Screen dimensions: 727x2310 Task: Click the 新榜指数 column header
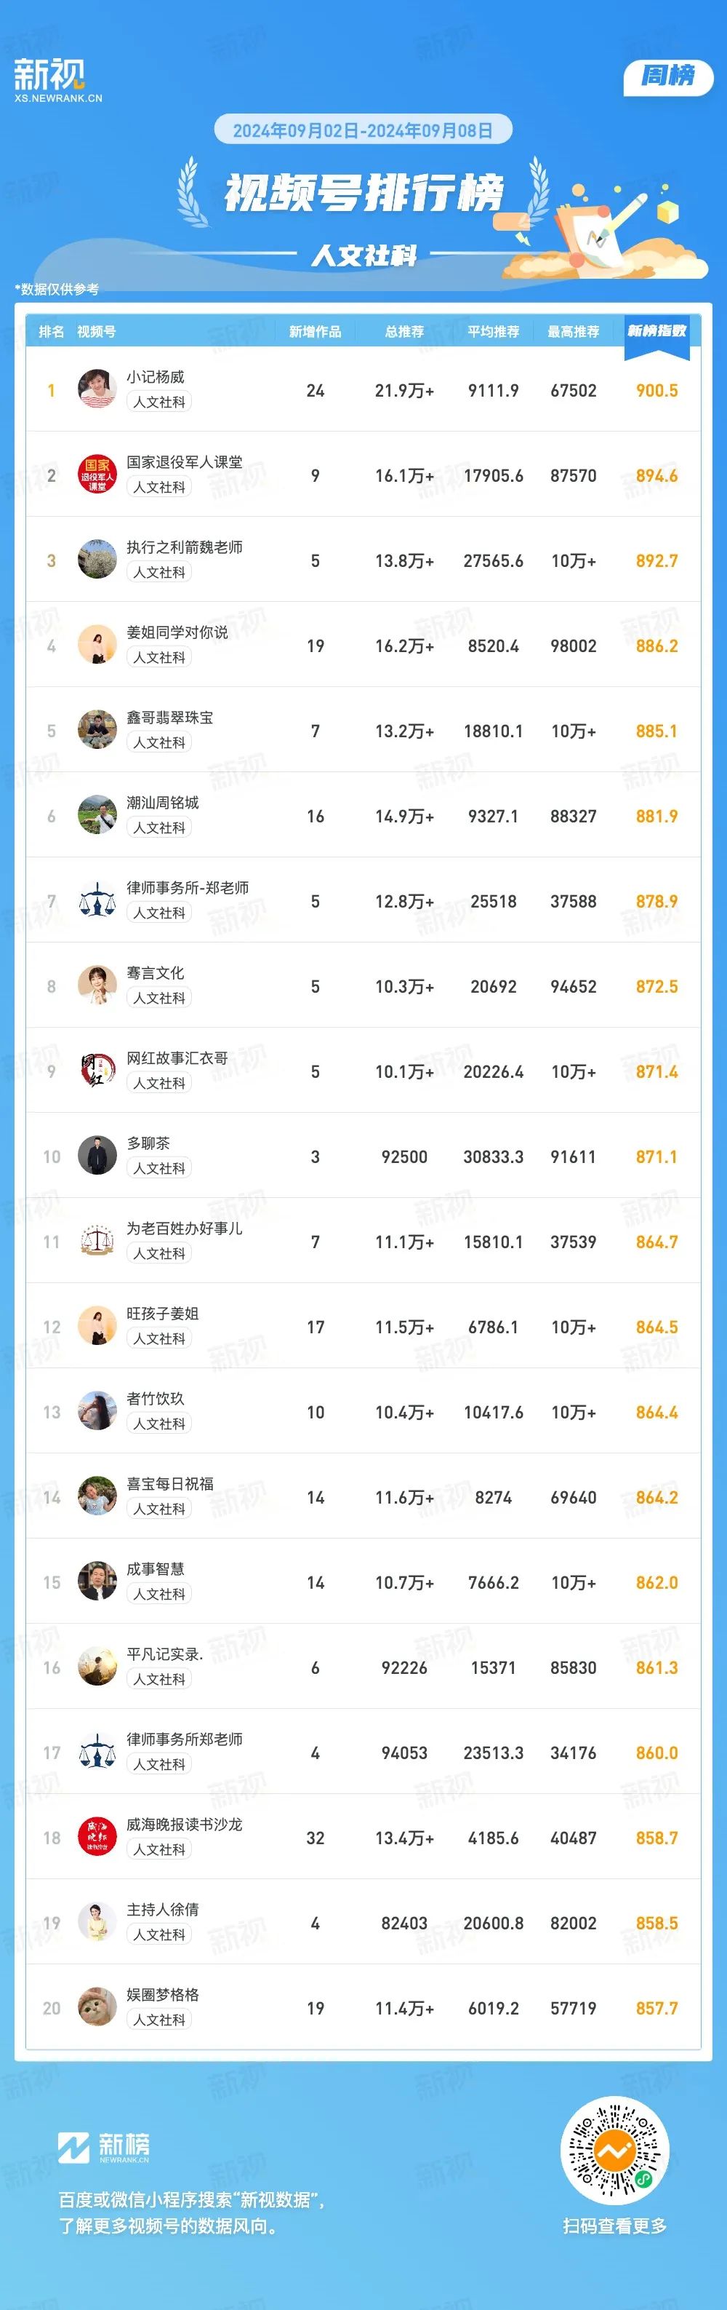point(656,331)
